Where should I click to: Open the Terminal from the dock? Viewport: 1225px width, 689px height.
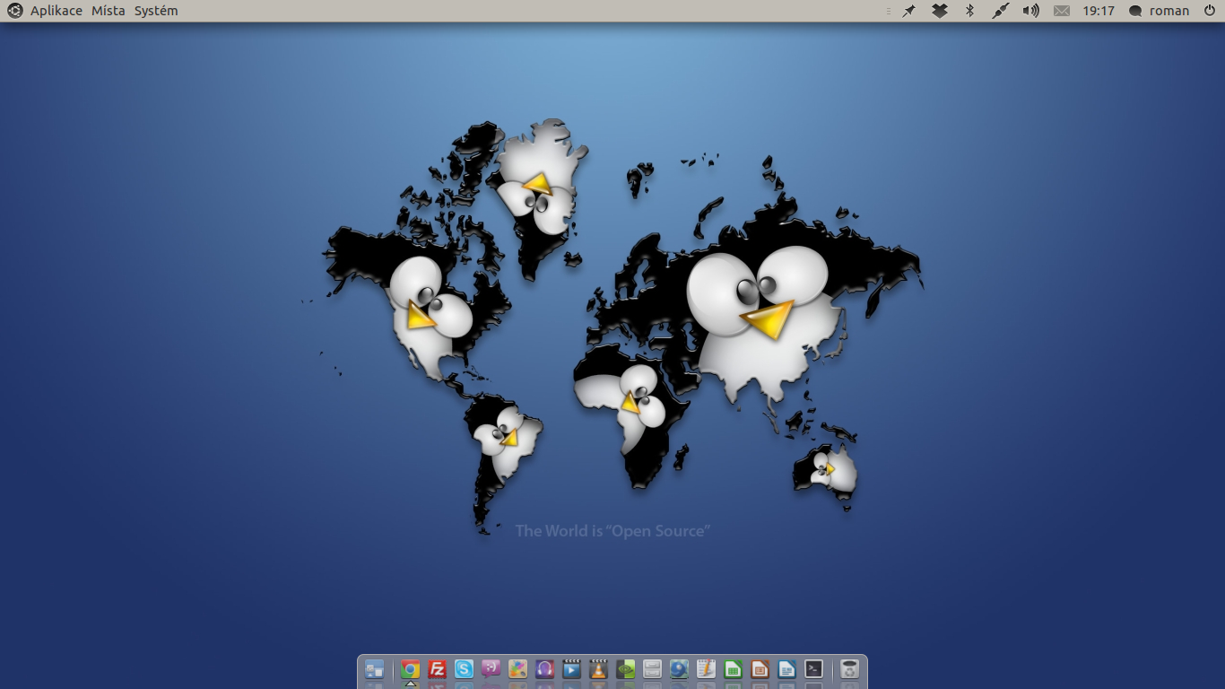tap(813, 669)
